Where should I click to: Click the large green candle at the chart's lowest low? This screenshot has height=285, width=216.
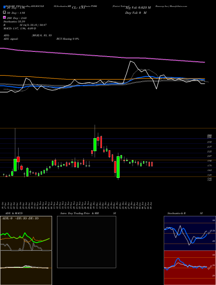(x=118, y=167)
